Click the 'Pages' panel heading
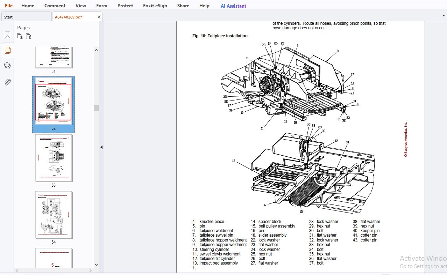 23,28
